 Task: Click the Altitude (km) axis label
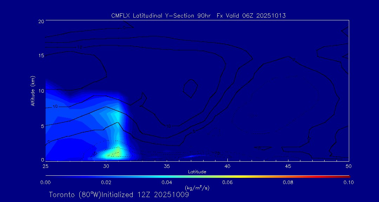[x=33, y=91]
